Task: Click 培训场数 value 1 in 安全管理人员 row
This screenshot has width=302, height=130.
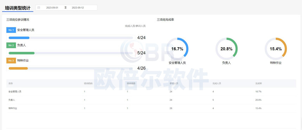Action: [127, 92]
